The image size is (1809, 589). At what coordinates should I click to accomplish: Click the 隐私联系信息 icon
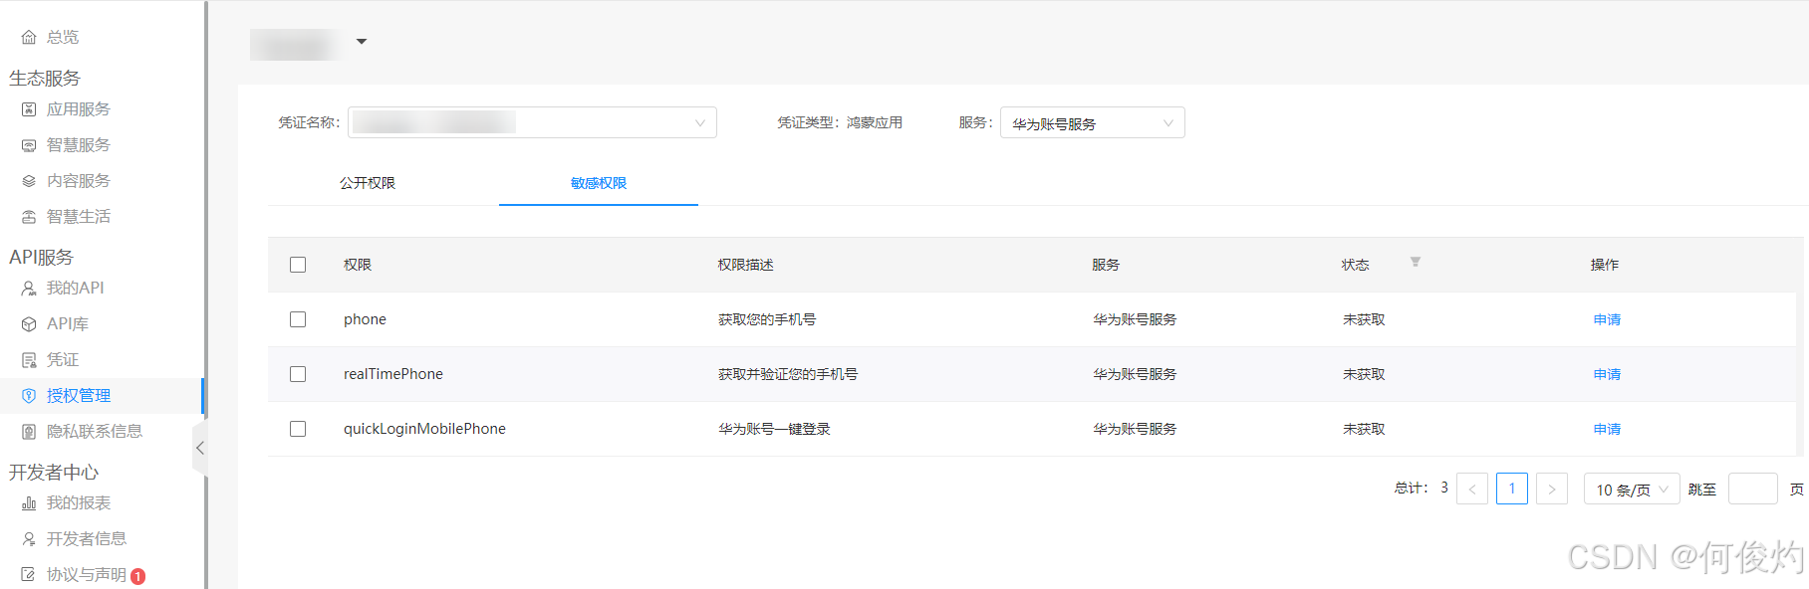pyautogui.click(x=29, y=432)
